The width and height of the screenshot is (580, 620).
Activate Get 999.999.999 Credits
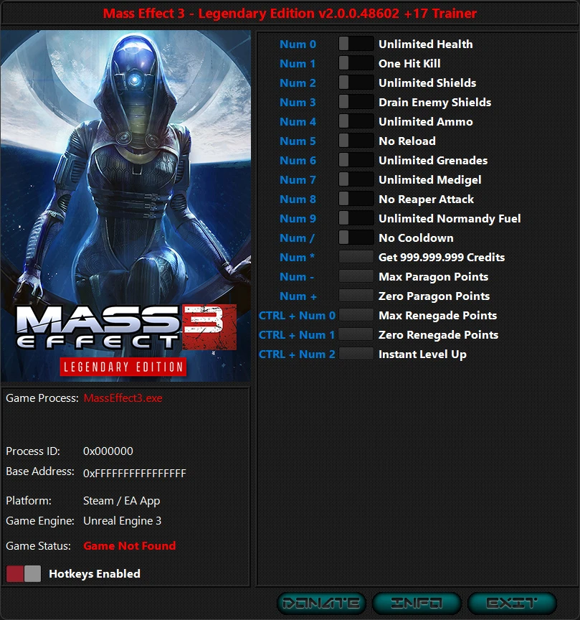[356, 257]
